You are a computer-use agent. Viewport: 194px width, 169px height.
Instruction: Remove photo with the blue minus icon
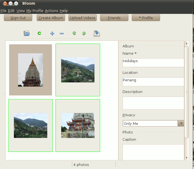pos(62,34)
